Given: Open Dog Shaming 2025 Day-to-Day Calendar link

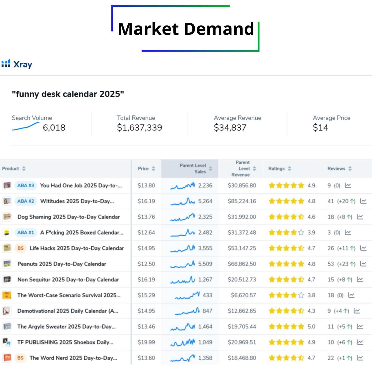Looking at the screenshot, I should coord(68,217).
